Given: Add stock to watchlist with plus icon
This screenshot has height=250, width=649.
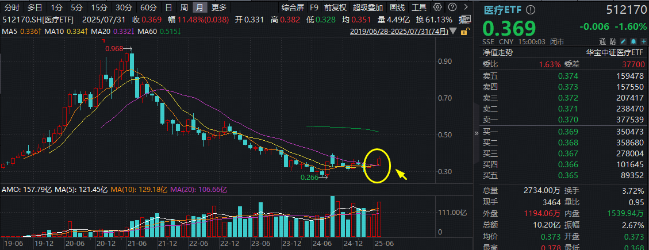Looking at the screenshot, I should tap(642, 41).
